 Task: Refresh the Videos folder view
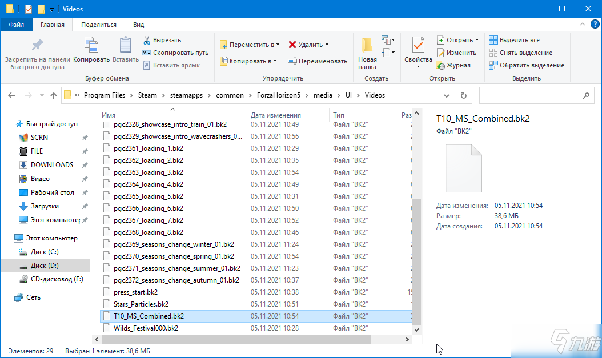point(463,95)
